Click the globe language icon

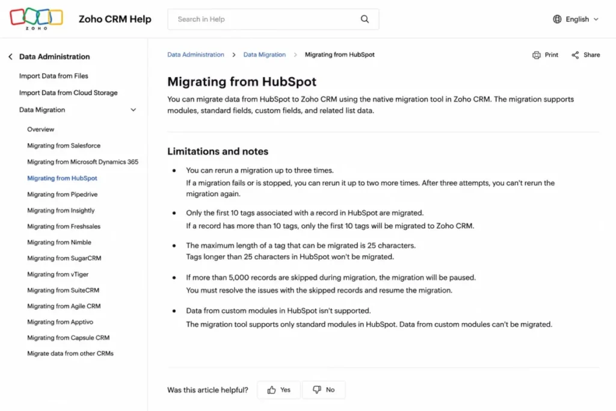coord(557,19)
